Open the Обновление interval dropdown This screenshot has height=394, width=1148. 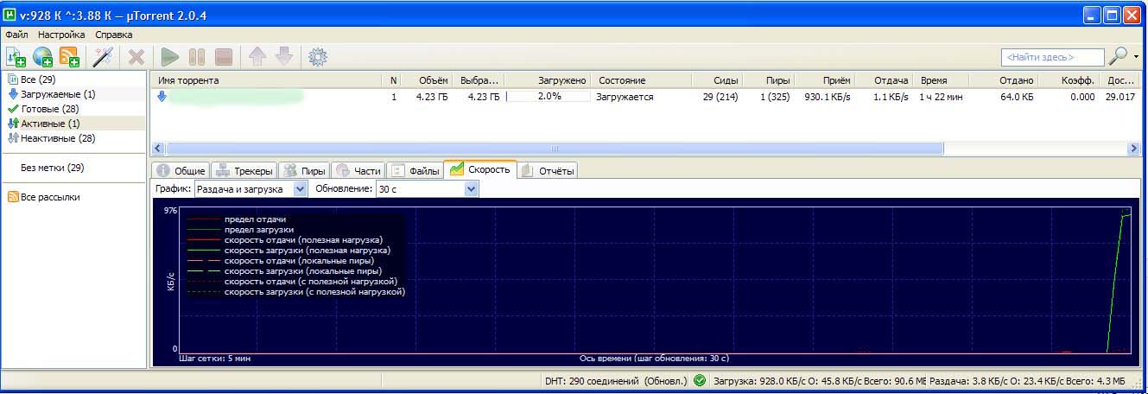[x=471, y=188]
